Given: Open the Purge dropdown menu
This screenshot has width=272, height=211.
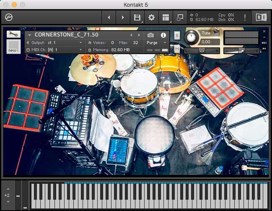Looking at the screenshot, I should click(x=156, y=43).
